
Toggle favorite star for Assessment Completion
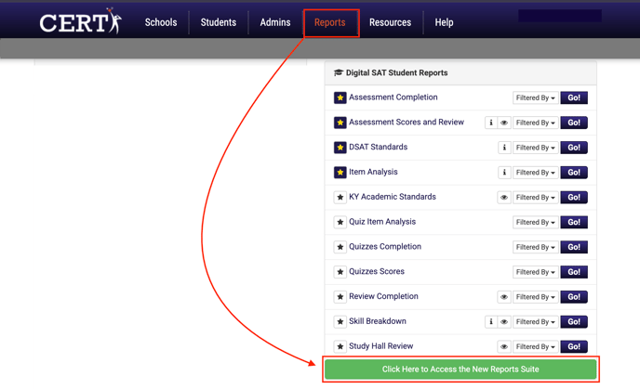point(340,97)
